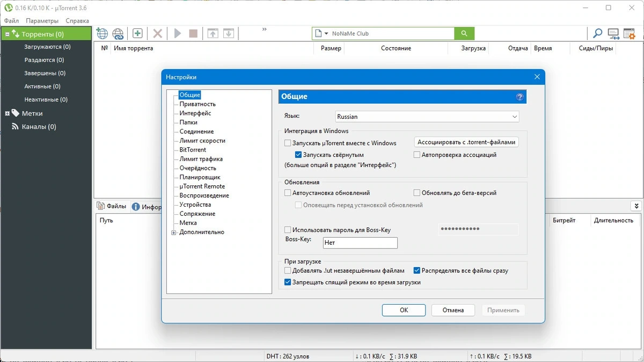The width and height of the screenshot is (644, 362).
Task: Open preferences via the gear window icon
Action: coord(629,33)
